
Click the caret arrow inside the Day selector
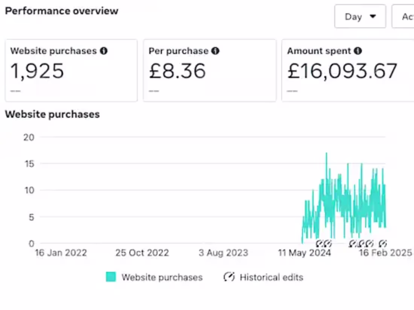tap(373, 16)
